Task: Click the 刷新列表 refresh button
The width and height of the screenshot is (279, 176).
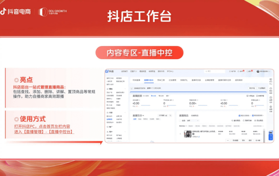Action: pos(247,121)
